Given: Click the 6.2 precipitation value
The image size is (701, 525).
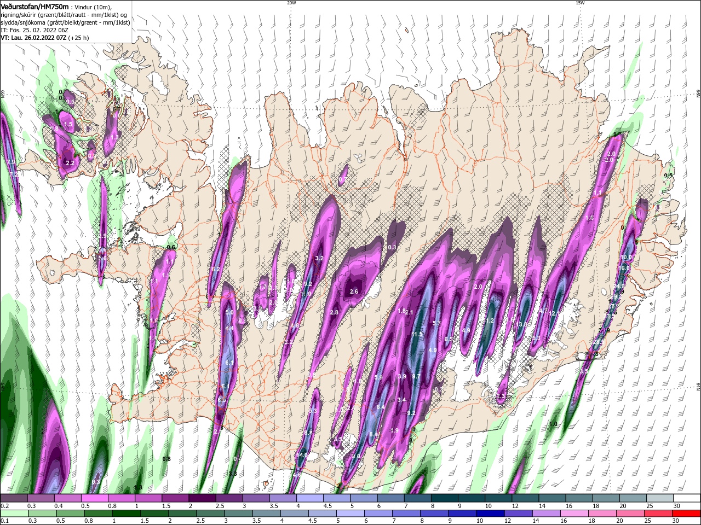Looking at the screenshot, I should click(x=216, y=270).
